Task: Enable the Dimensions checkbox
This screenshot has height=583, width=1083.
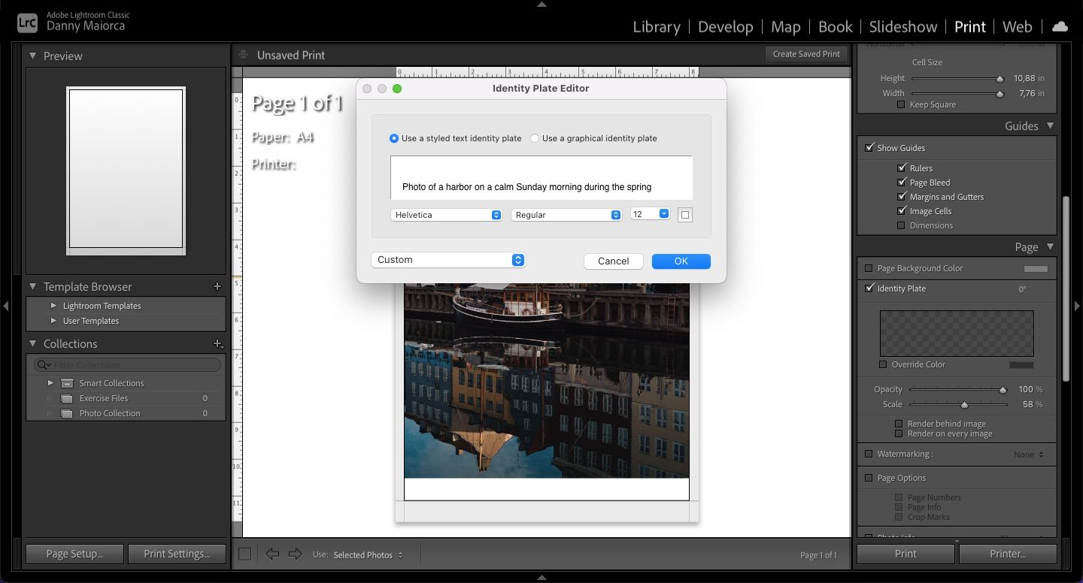Action: [902, 225]
